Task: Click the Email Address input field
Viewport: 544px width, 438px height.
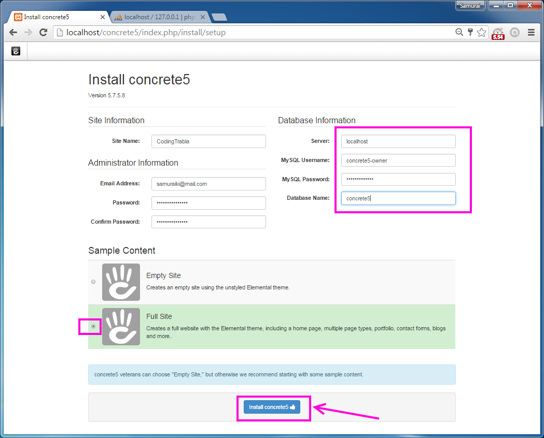Action: click(208, 184)
